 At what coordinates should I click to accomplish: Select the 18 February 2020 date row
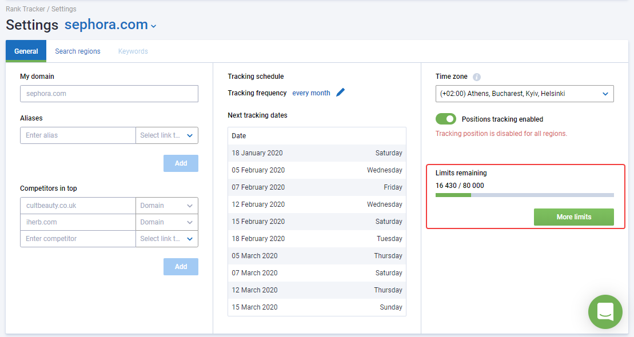317,239
